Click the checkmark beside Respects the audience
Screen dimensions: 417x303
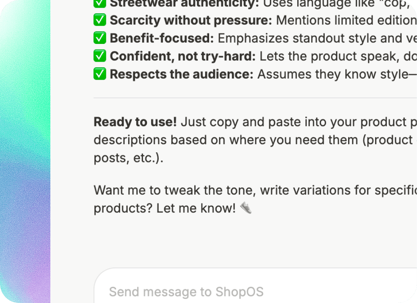(100, 74)
